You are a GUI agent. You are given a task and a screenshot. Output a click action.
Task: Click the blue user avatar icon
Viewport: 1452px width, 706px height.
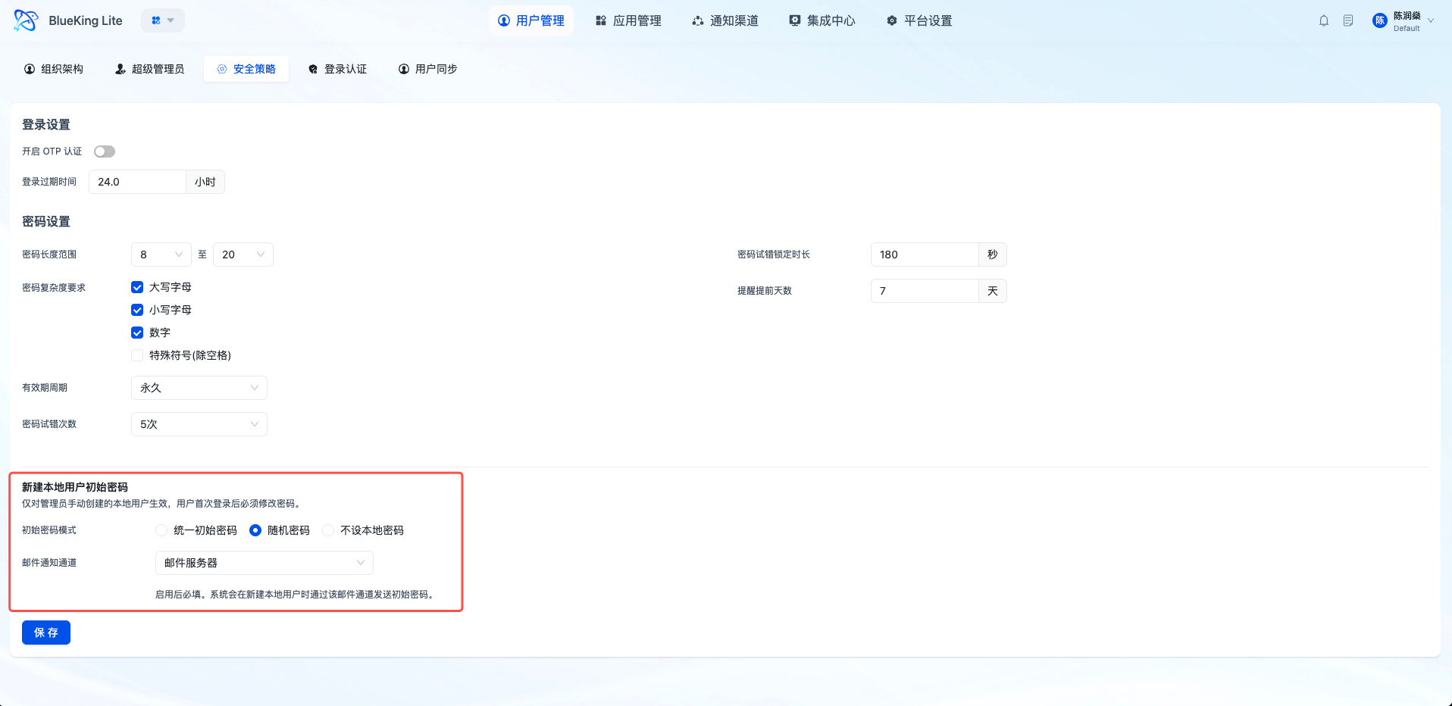coord(1380,20)
